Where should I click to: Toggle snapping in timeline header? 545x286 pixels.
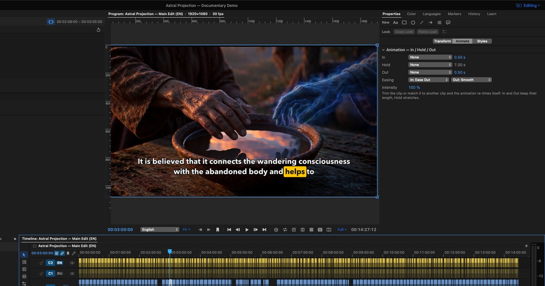[57, 253]
